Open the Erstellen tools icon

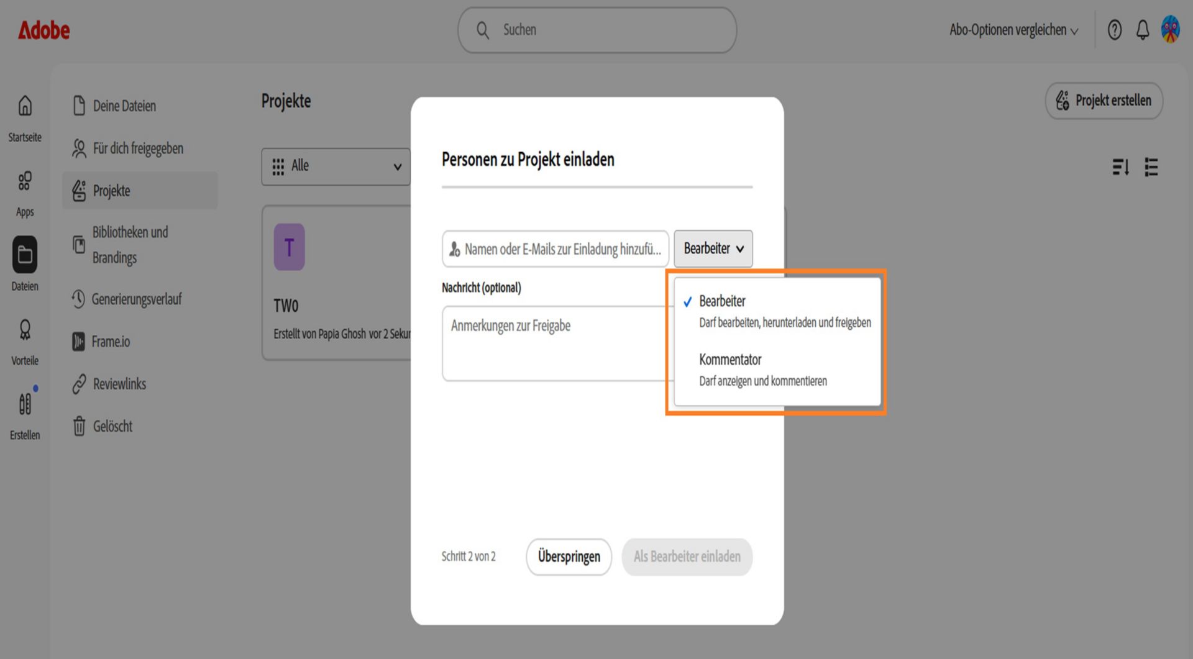25,404
